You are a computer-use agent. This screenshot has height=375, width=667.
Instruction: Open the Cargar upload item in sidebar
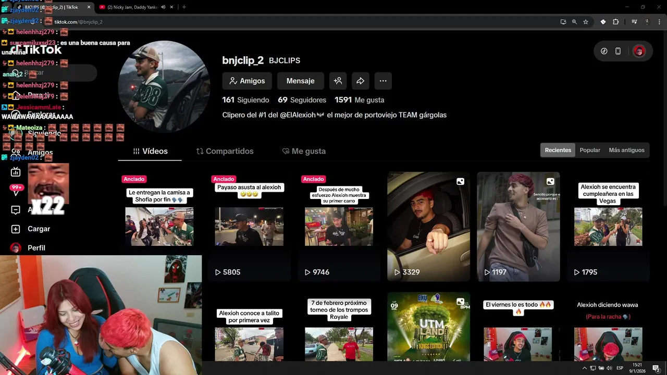31,229
